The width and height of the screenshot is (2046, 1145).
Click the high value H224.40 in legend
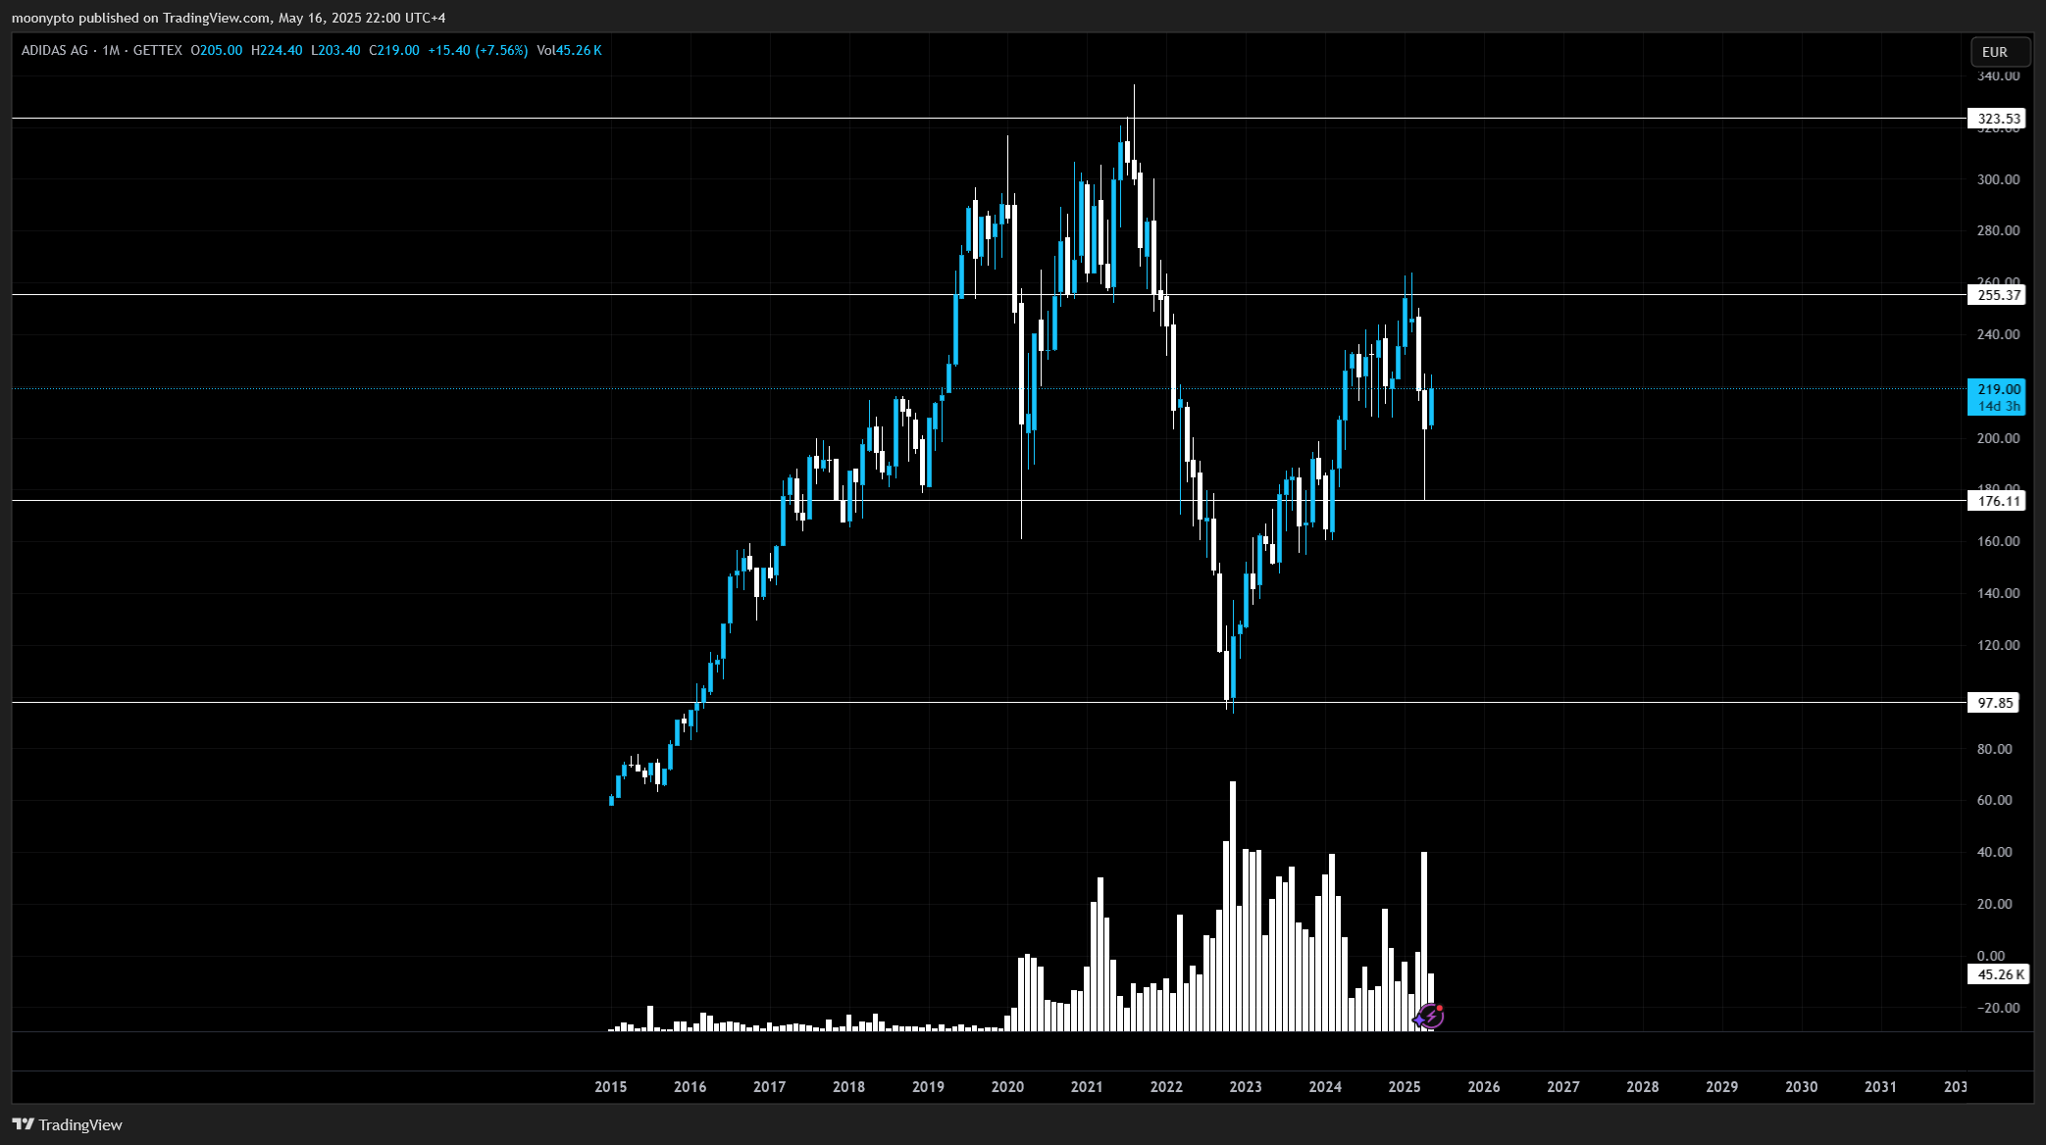277,50
